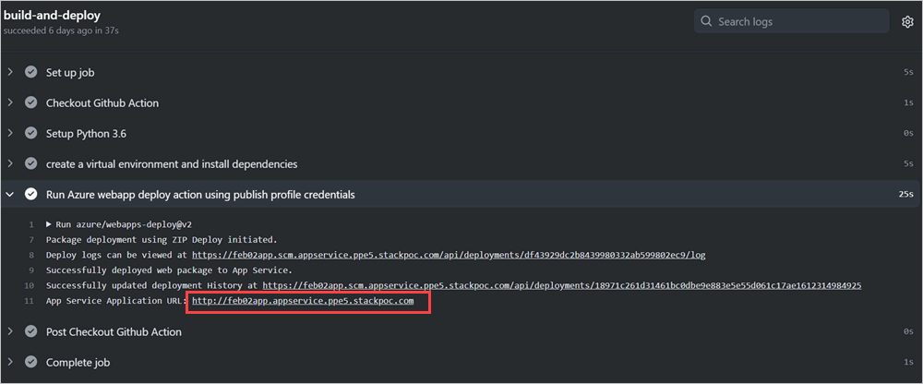
Task: Click the success check icon for Checkout Github Action
Action: pyautogui.click(x=30, y=103)
